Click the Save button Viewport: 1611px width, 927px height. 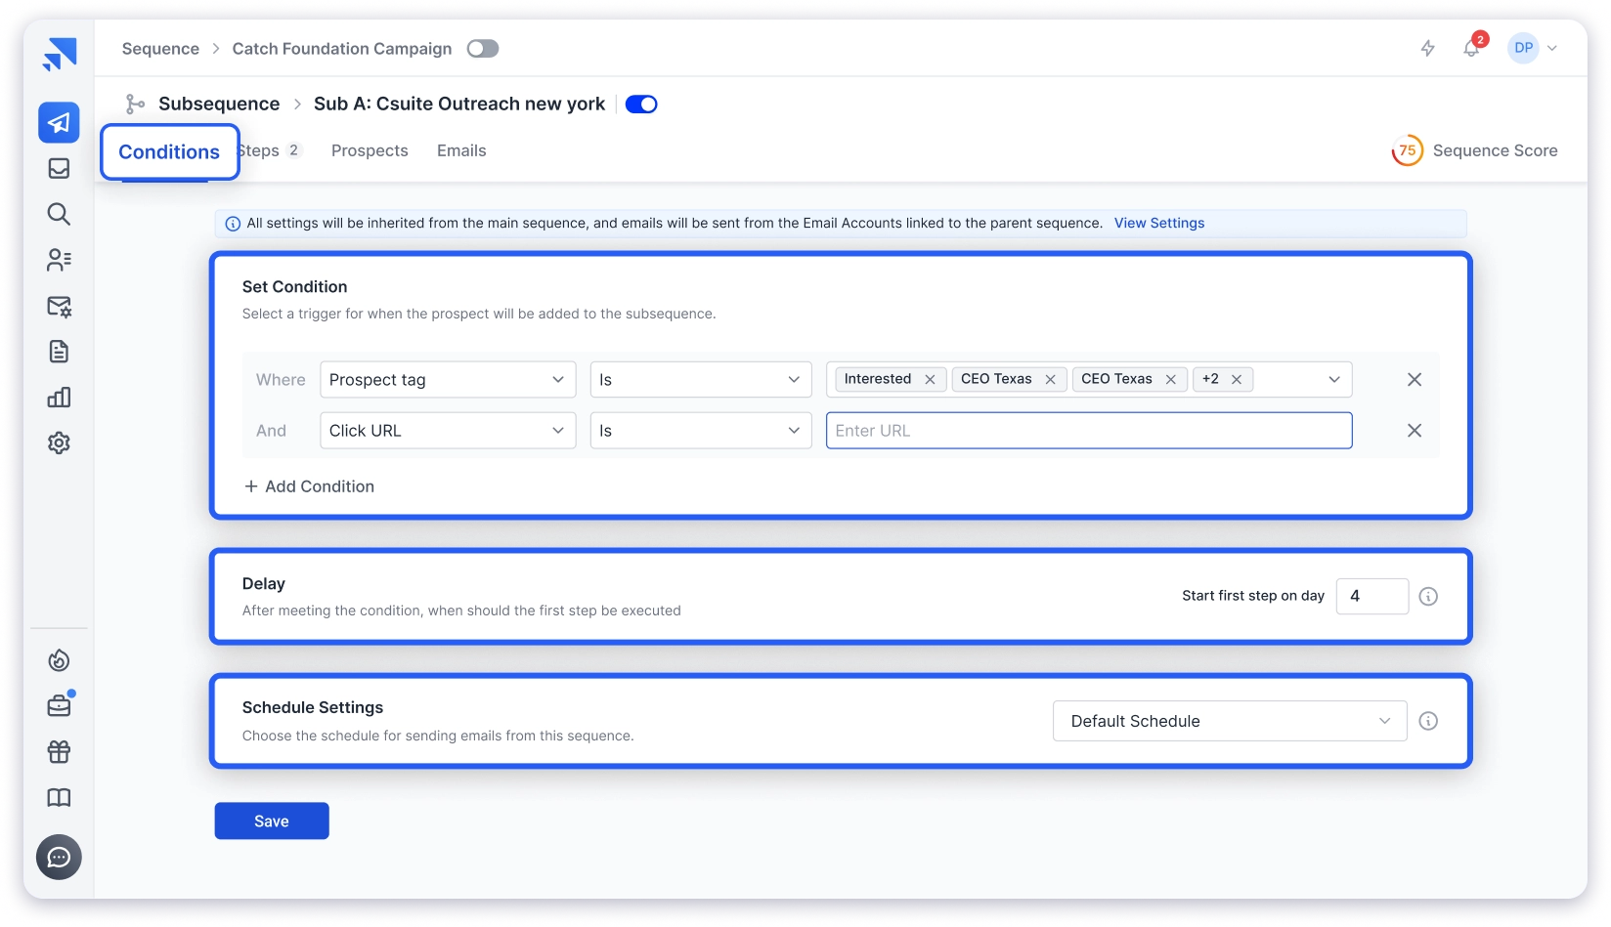coord(272,822)
